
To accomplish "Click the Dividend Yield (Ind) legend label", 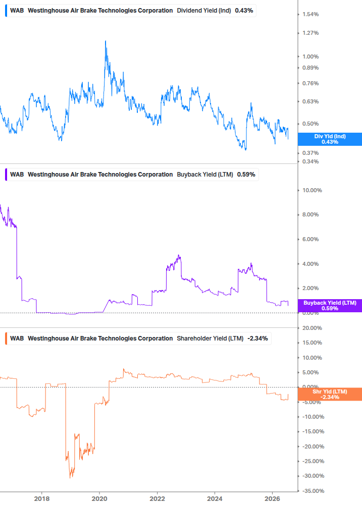I will (204, 11).
